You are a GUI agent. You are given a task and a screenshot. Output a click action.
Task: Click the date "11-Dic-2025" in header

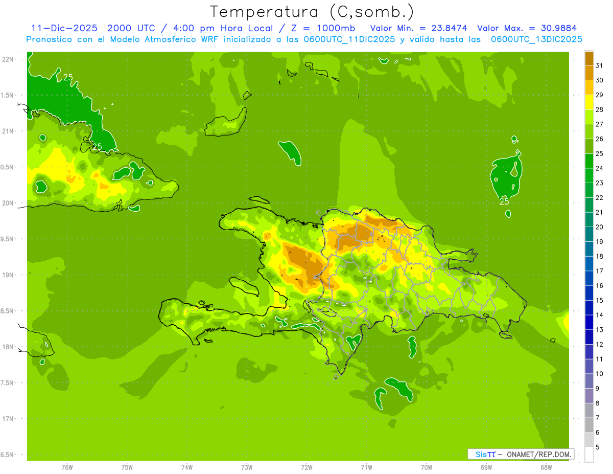coord(64,28)
